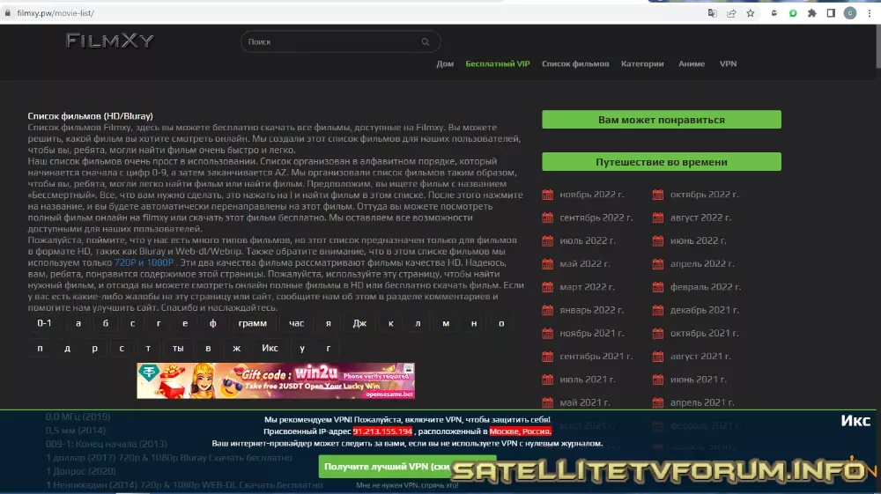Open Бесплатный VIP menu item
881x494 pixels.
click(497, 63)
